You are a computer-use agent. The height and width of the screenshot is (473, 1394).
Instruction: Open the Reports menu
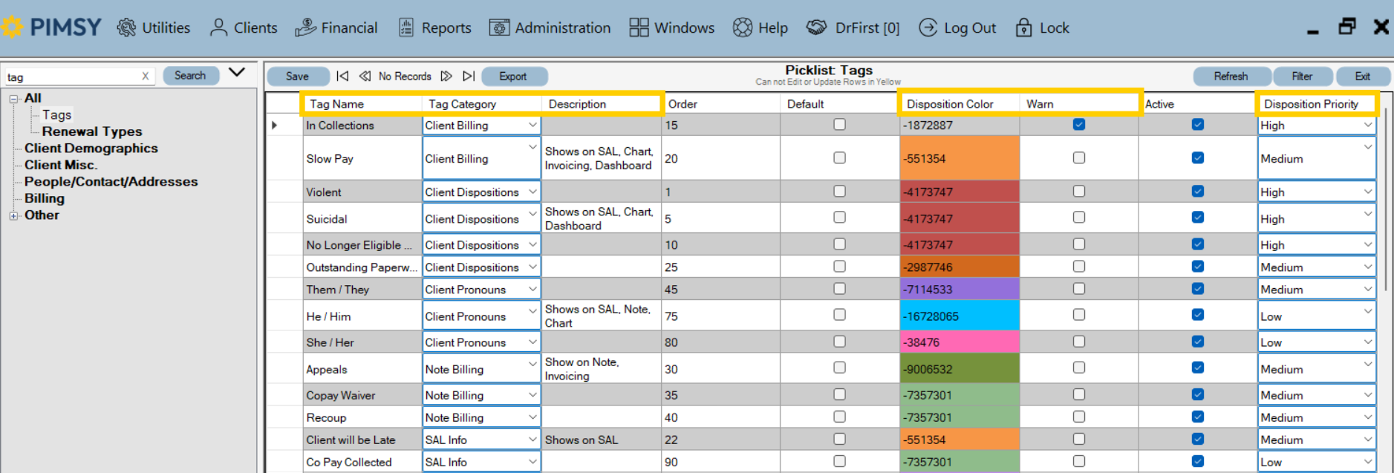tap(435, 28)
